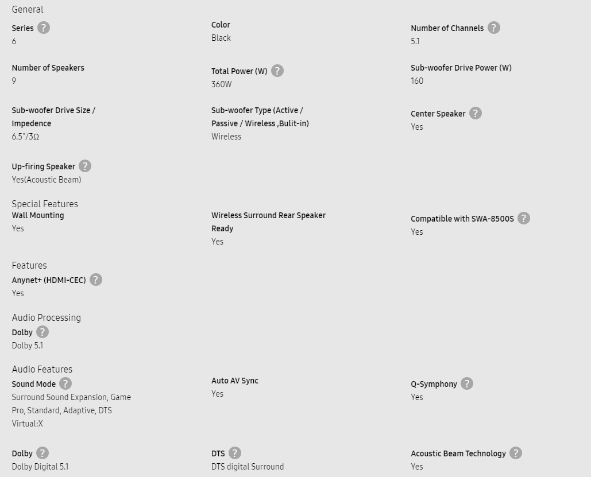Click Dolby help icon under Audio Processing
The height and width of the screenshot is (477, 591).
point(43,332)
